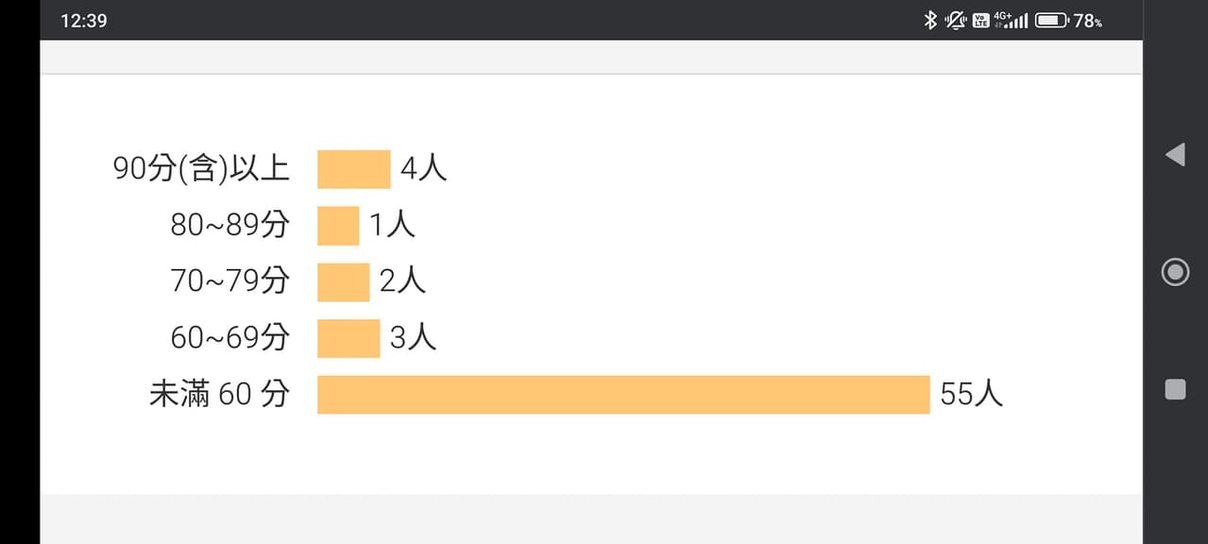Viewport: 1208px width, 544px height.
Task: Click the 55人 value label
Action: 972,394
